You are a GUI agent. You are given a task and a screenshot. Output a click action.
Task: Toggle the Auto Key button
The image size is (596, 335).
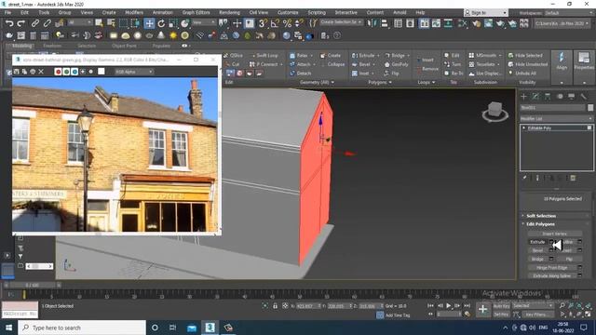[x=501, y=306]
